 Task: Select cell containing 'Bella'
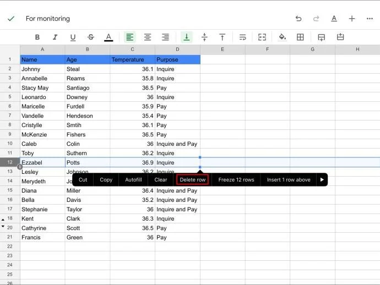click(x=42, y=200)
